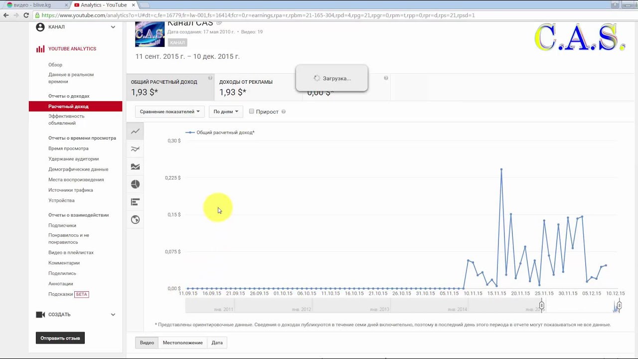Open Эффективность объявлений report
The height and width of the screenshot is (359, 638).
point(66,120)
